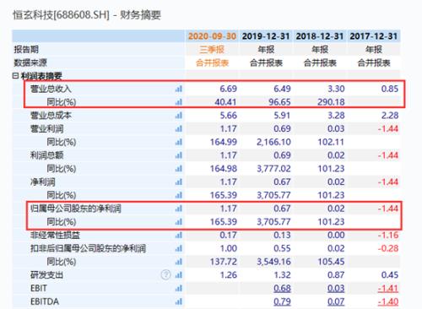Open chart icon for 同比 row showing 164.98
The height and width of the screenshot is (309, 422).
pyautogui.click(x=179, y=169)
